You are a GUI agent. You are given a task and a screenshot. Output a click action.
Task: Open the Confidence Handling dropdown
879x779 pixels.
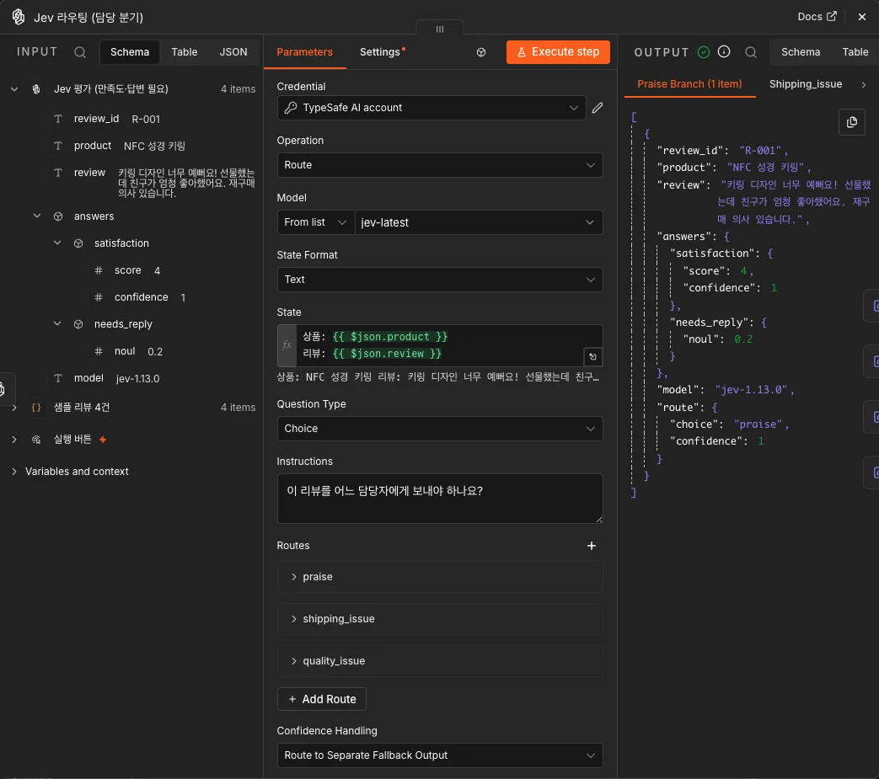click(440, 755)
